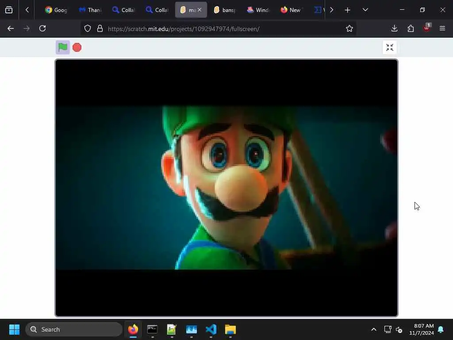The width and height of the screenshot is (453, 340).
Task: Switch to the Google tab
Action: (57, 10)
